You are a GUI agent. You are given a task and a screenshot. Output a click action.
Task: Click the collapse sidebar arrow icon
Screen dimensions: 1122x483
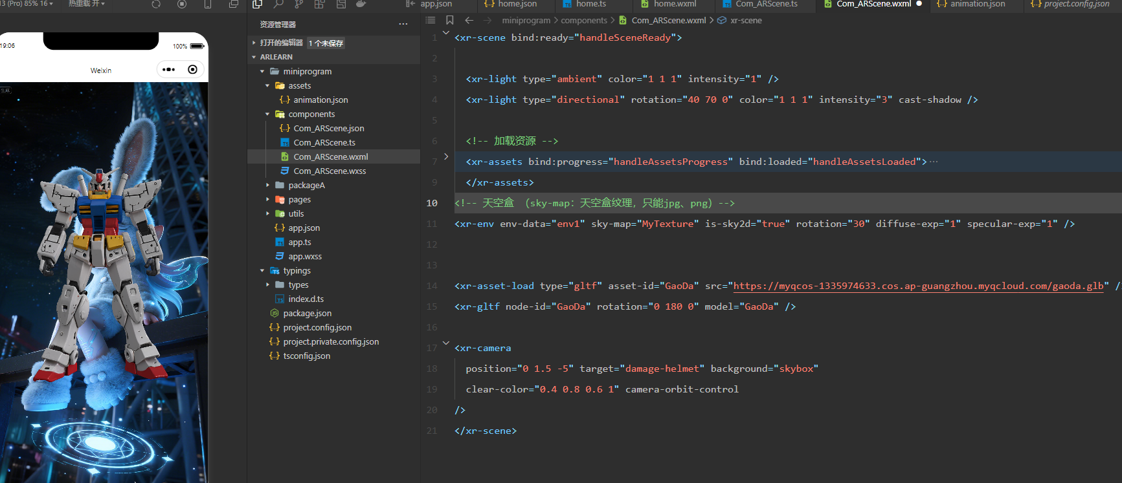pos(410,4)
